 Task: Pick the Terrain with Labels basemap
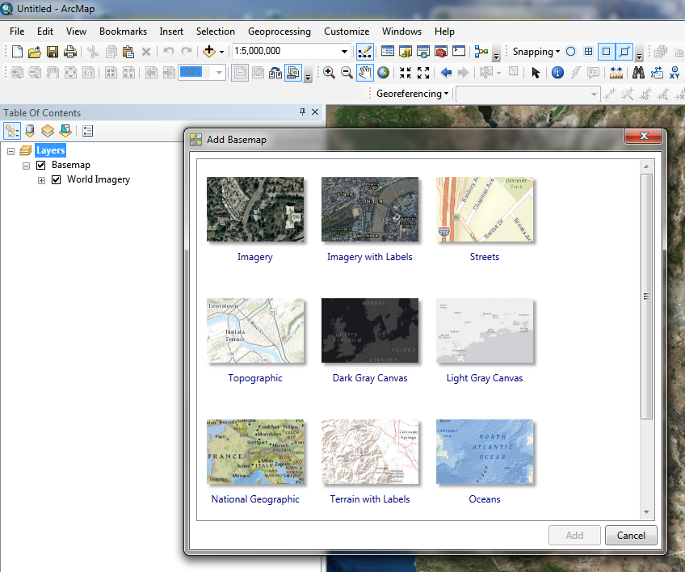(x=370, y=452)
